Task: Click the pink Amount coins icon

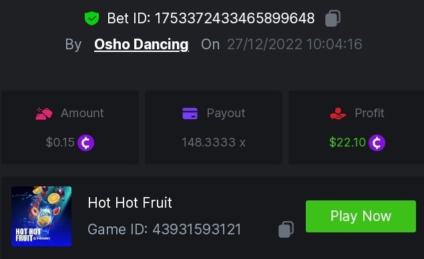Action: click(x=44, y=113)
